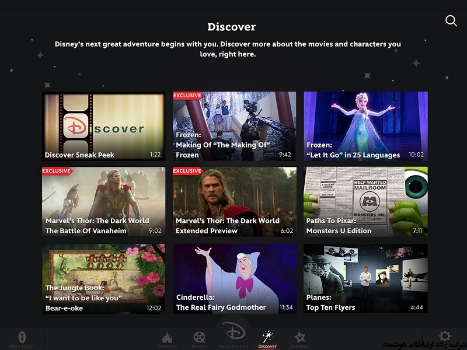Open the More Magic label
This screenshot has width=467, height=350.
click(22, 346)
